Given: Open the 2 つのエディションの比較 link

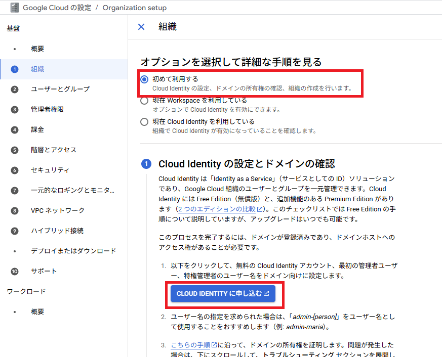Looking at the screenshot, I should point(217,209).
